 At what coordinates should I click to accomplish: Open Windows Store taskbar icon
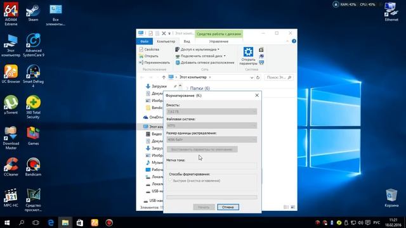click(x=80, y=222)
